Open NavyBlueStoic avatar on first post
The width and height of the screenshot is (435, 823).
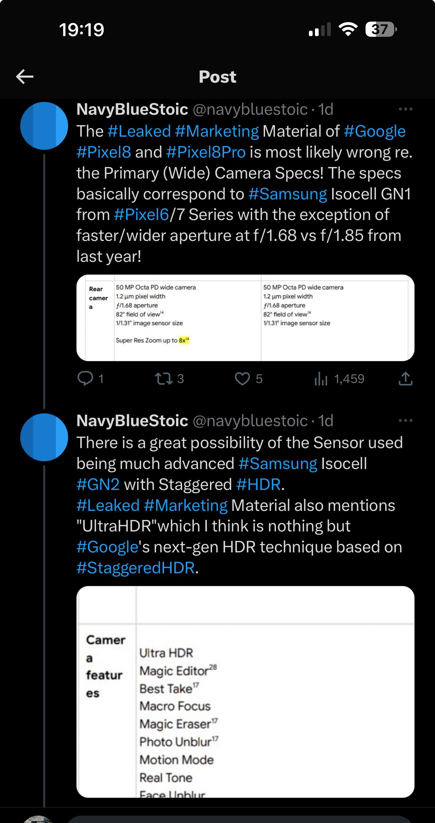(x=44, y=126)
